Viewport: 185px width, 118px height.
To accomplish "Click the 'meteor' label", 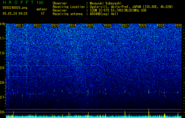I will (x=42, y=9).
